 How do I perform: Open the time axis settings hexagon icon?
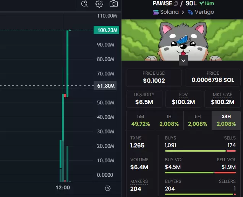pyautogui.click(x=107, y=188)
